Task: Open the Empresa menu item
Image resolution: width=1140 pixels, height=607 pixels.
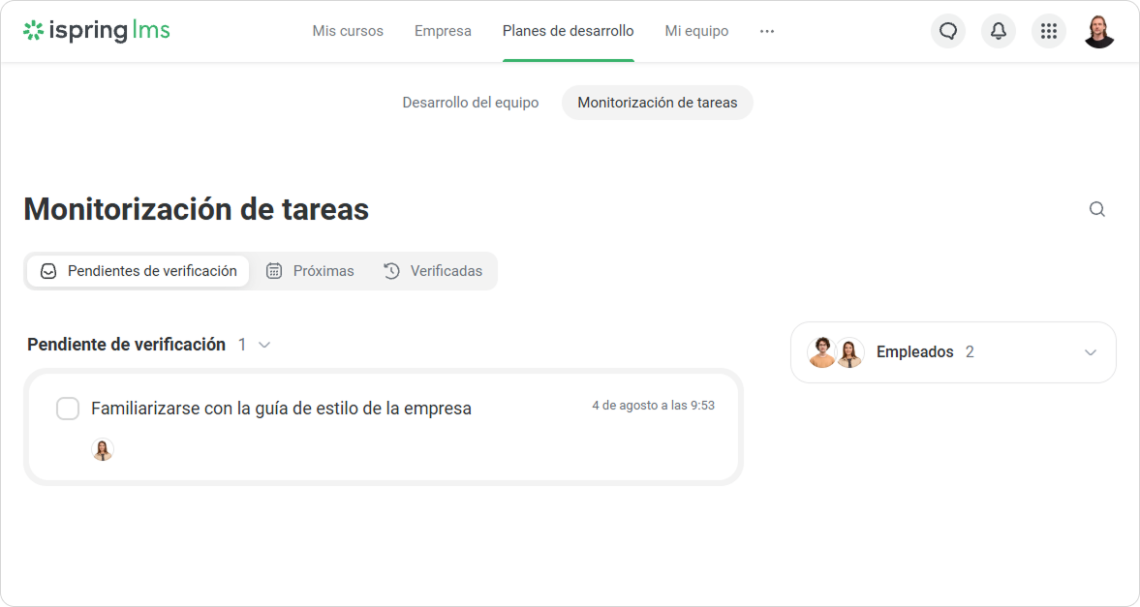Action: [443, 31]
